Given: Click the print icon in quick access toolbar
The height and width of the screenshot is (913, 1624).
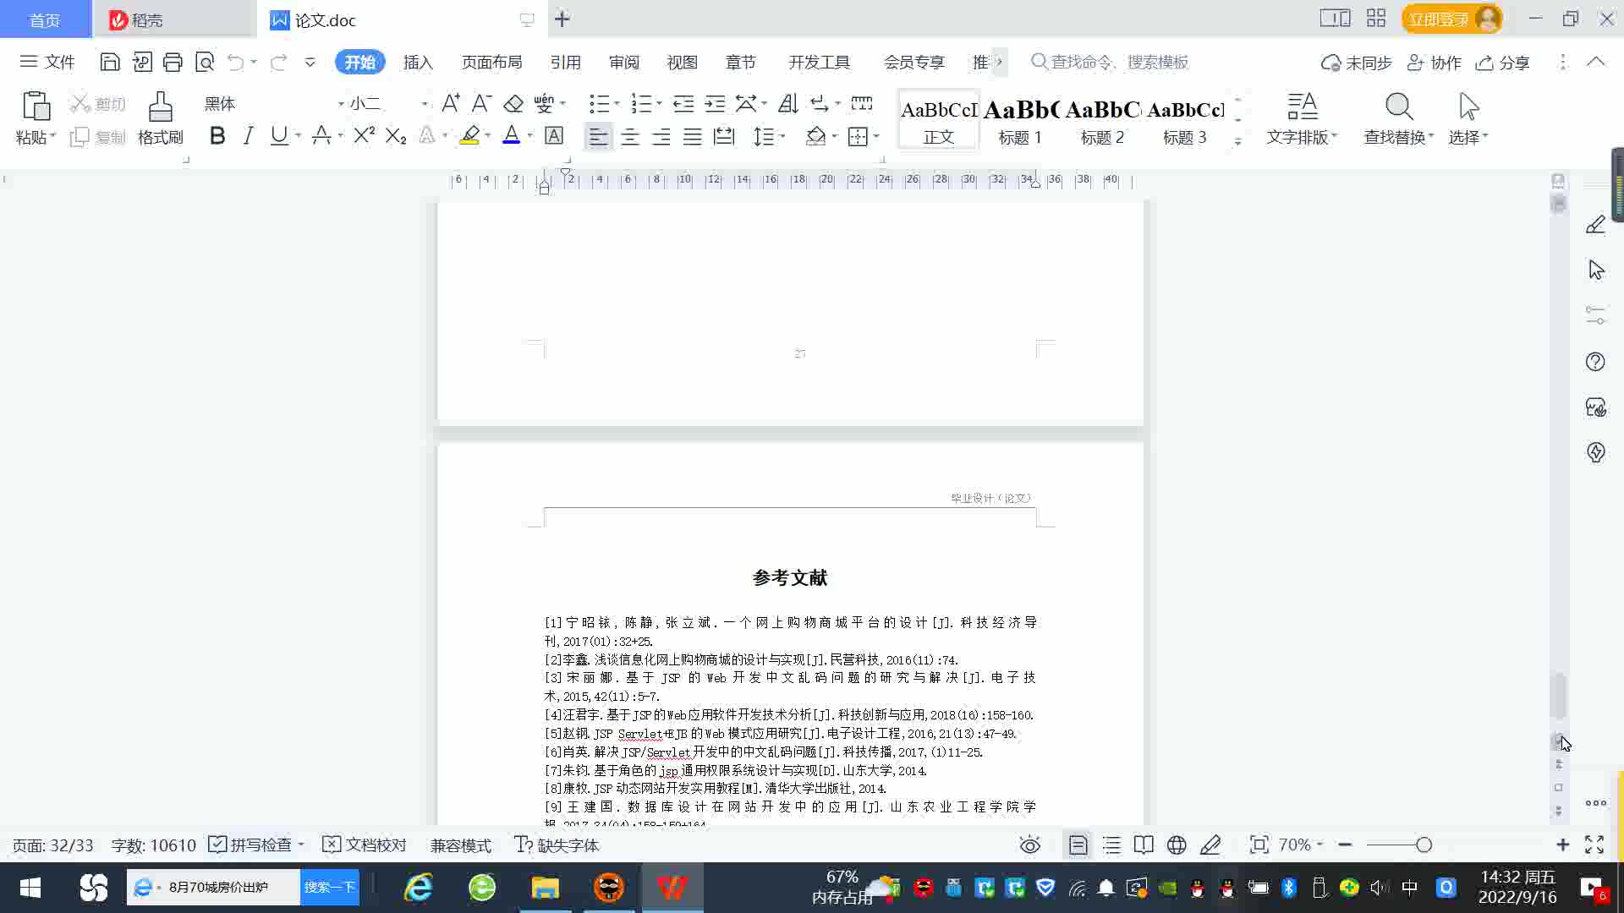Looking at the screenshot, I should [x=173, y=62].
